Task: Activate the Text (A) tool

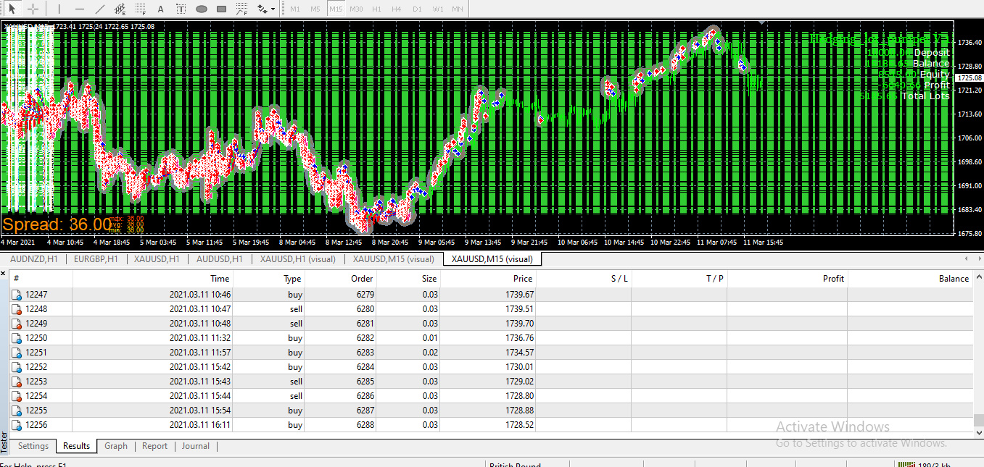Action: [x=160, y=9]
